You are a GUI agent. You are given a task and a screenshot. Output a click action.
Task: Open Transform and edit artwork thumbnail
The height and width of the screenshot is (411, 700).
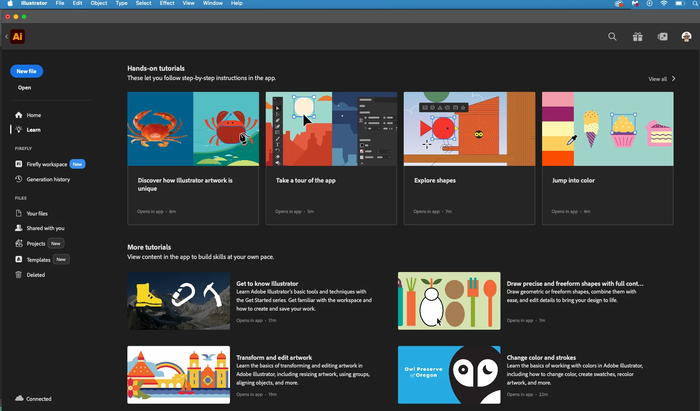tap(179, 375)
